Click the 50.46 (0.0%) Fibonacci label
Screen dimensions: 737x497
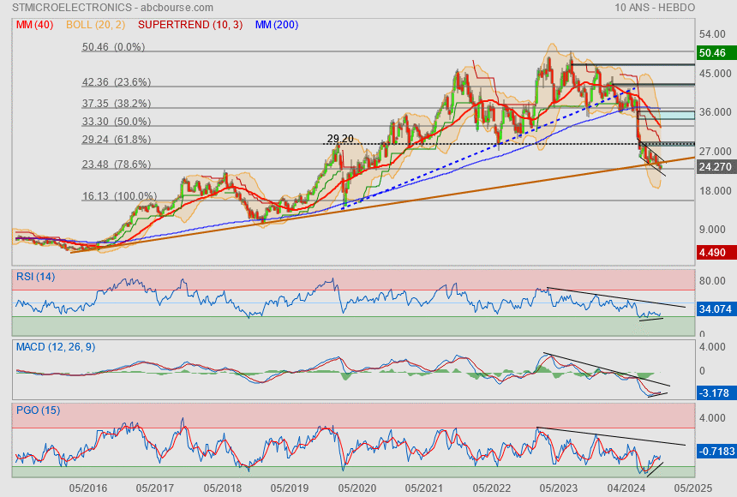click(x=113, y=47)
